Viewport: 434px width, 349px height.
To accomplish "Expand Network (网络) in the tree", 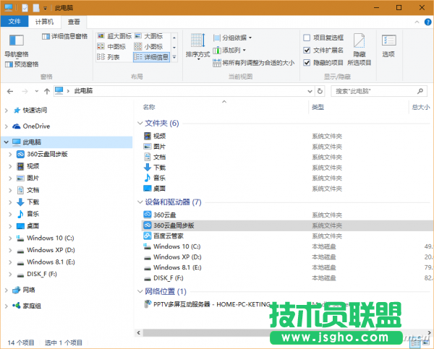I will click(7, 290).
